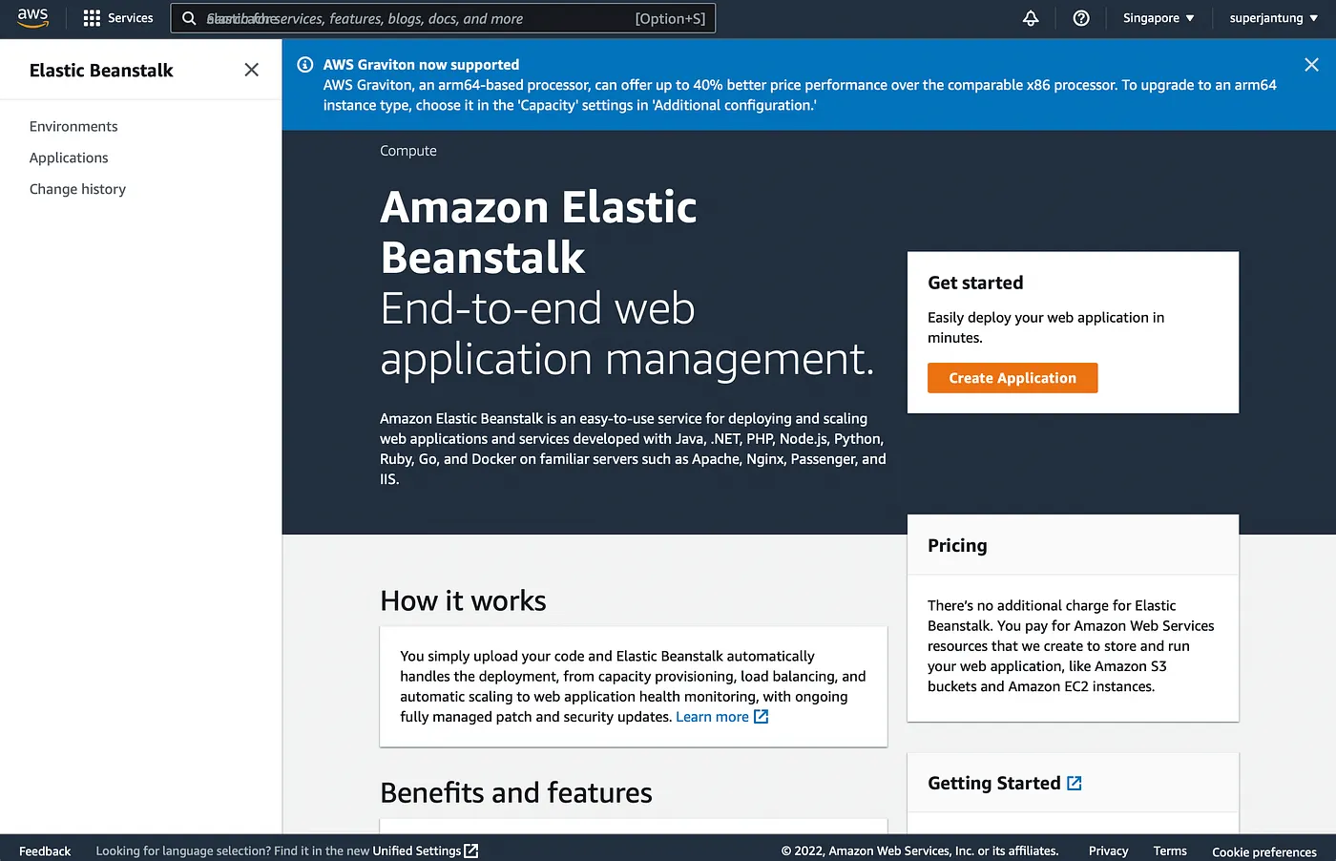Click the 'Get started' card heading
1336x861 pixels.
pyautogui.click(x=975, y=283)
